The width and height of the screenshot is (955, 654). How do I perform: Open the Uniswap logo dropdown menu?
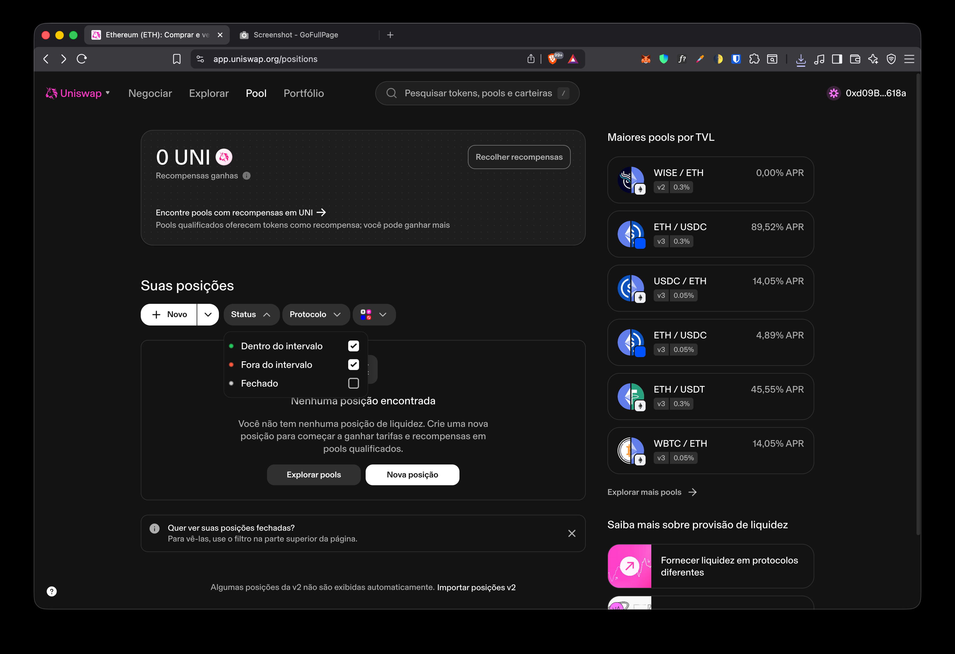[108, 93]
